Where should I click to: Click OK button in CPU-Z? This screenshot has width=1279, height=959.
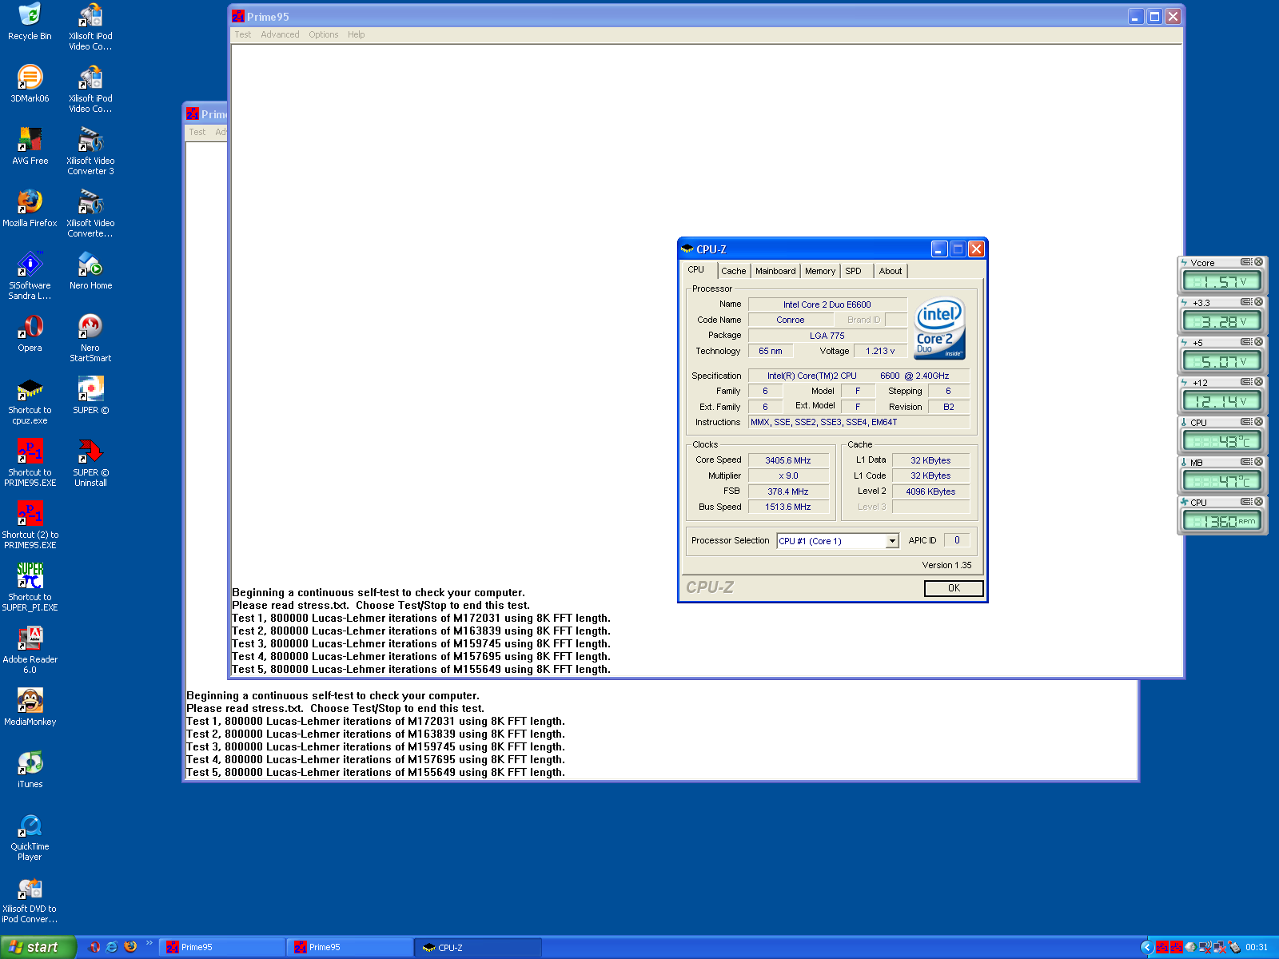pyautogui.click(x=954, y=588)
